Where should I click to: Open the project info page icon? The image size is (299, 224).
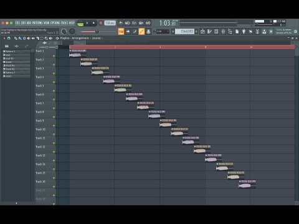pos(237,32)
